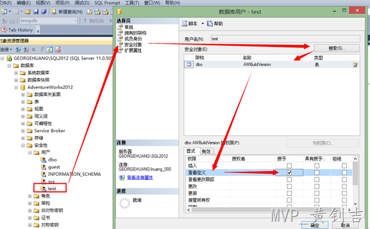The image size is (370, 229).
Task: Click the 新建查询(N) new query button
Action: point(67,12)
